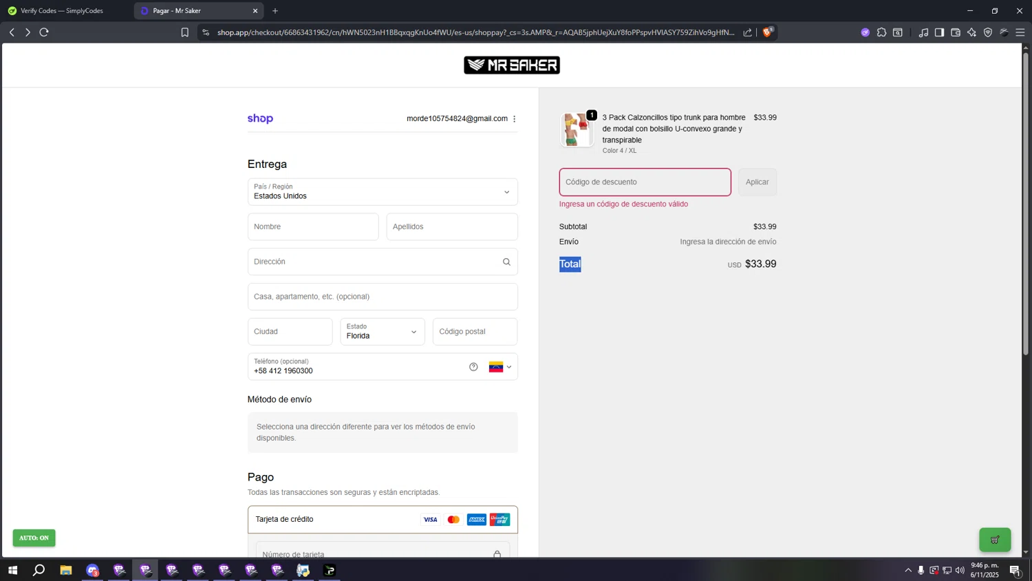1032x581 pixels.
Task: Reload the checkout page
Action: coord(44,32)
